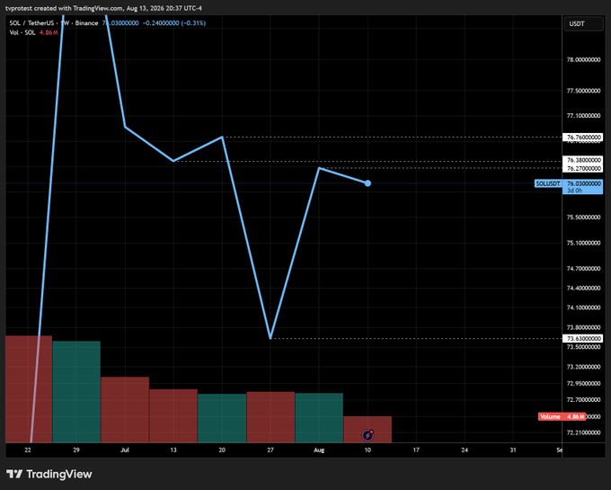
Task: Click the Aug label on time axis
Action: (319, 450)
